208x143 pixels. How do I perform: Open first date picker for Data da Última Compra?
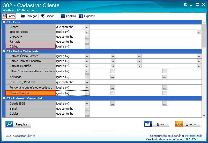113,56
